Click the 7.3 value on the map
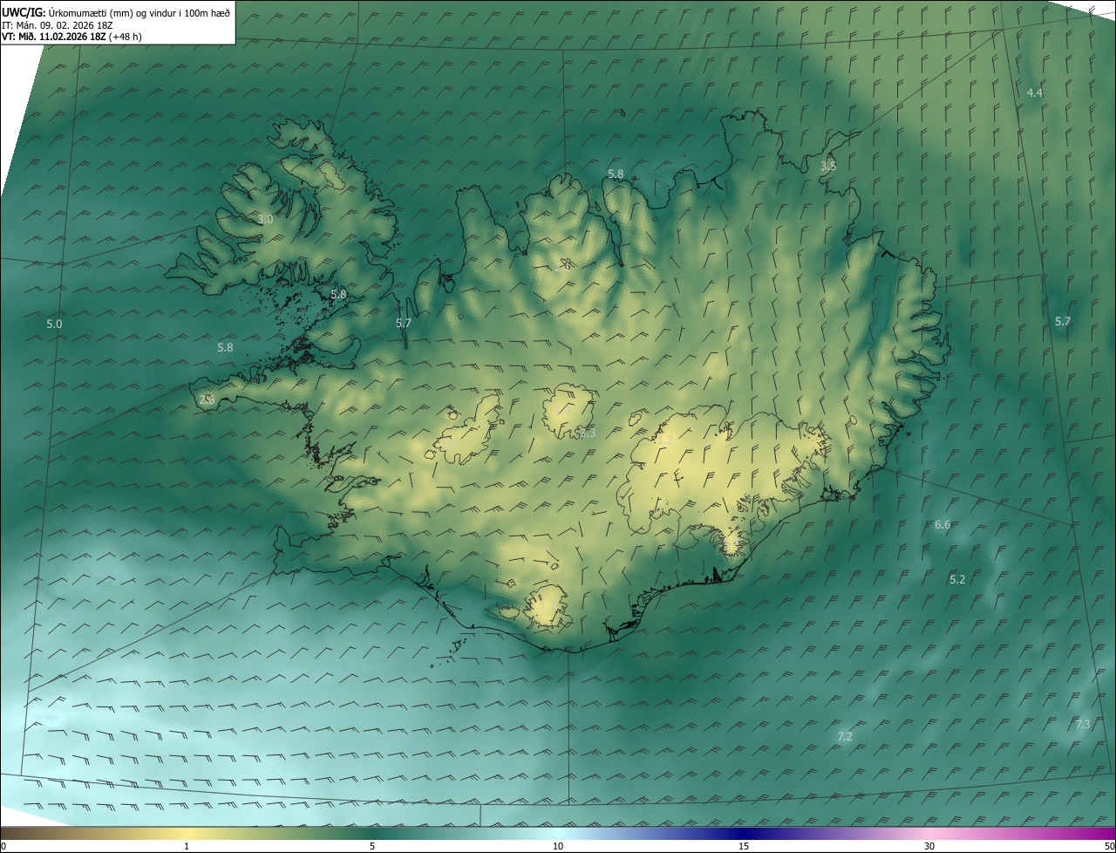Viewport: 1116px width, 853px height. click(x=1082, y=724)
